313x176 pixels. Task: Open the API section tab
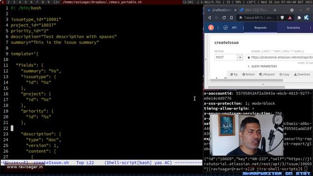[234, 28]
